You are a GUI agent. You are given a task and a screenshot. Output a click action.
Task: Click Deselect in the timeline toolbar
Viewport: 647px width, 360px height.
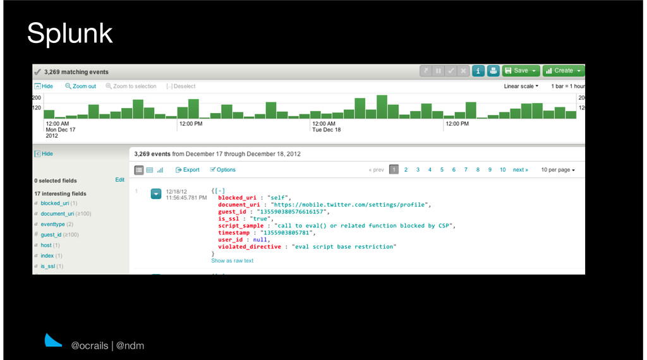(x=181, y=86)
